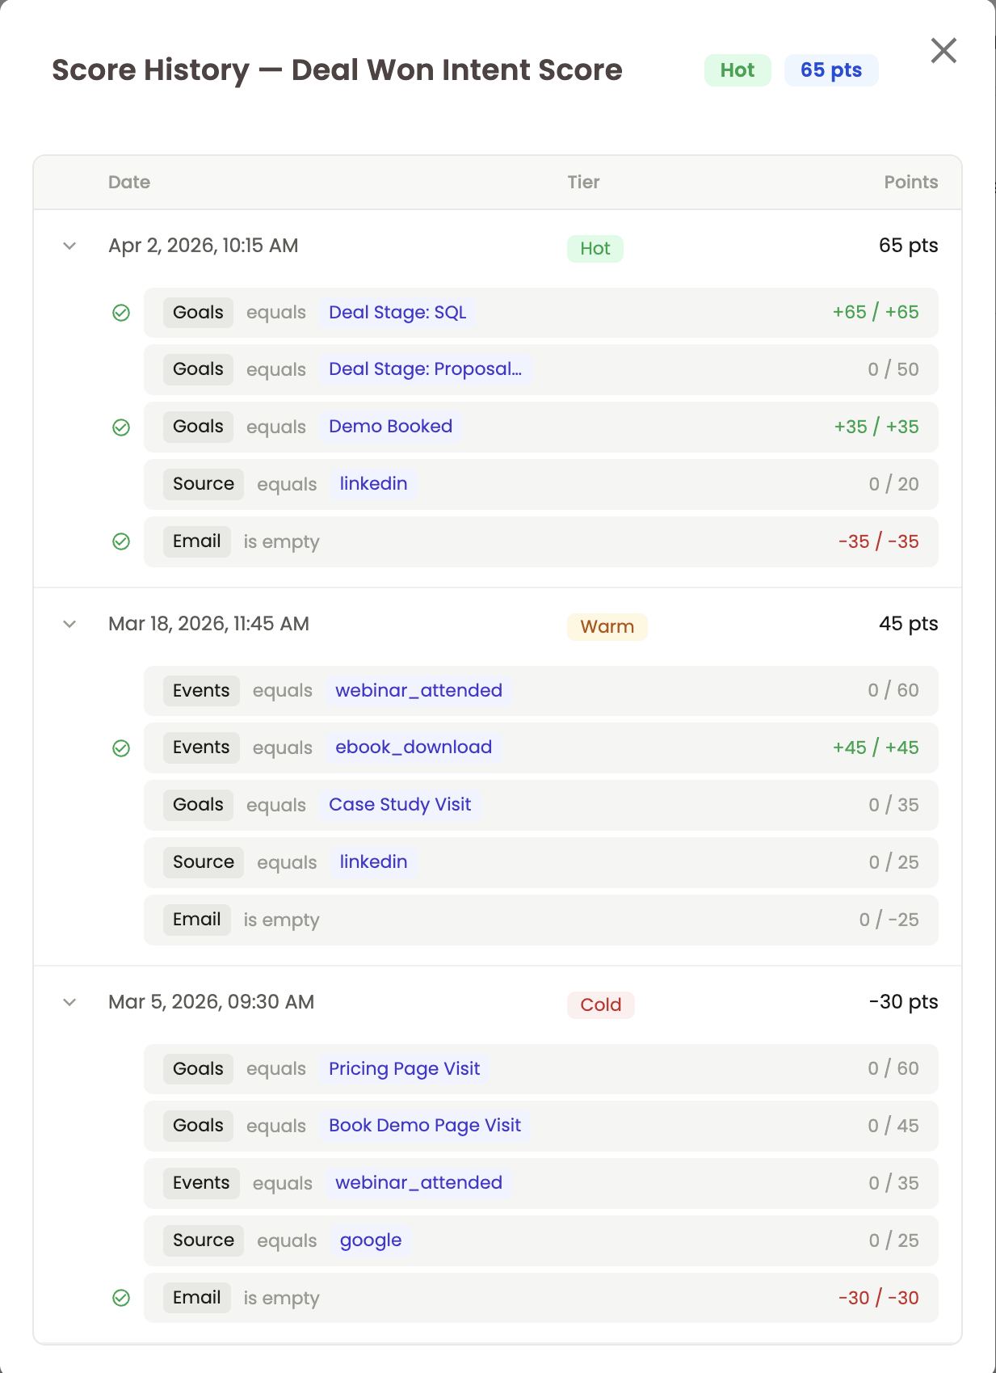Select the Deal Stage: Proposal… value tag
This screenshot has width=996, height=1373.
[426, 369]
